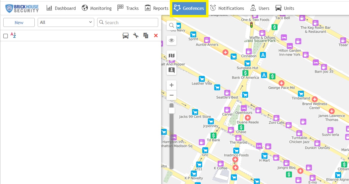349x184 pixels.
Task: Click the Sunglass Hut cart marker
Action: pyautogui.click(x=247, y=63)
